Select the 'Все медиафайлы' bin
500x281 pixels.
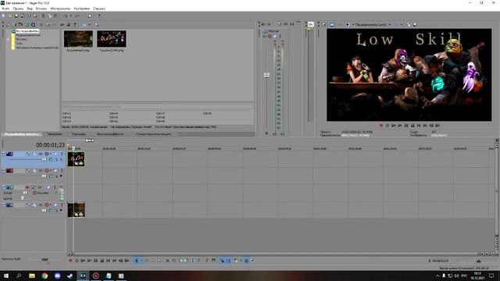tap(27, 31)
